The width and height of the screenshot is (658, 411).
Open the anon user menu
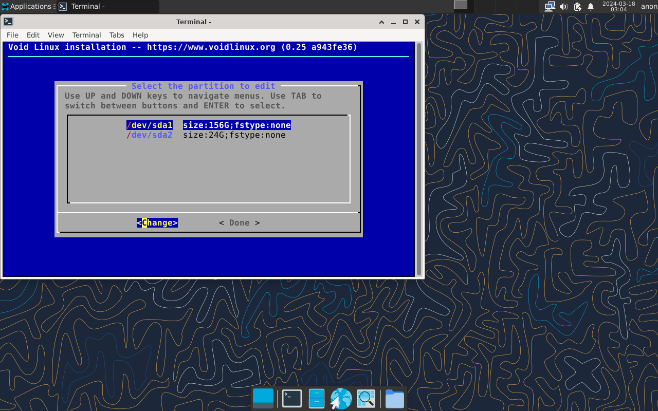coord(649,7)
